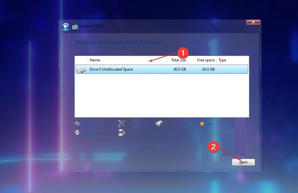
Task: Sort drives by the Name column
Action: [95, 60]
